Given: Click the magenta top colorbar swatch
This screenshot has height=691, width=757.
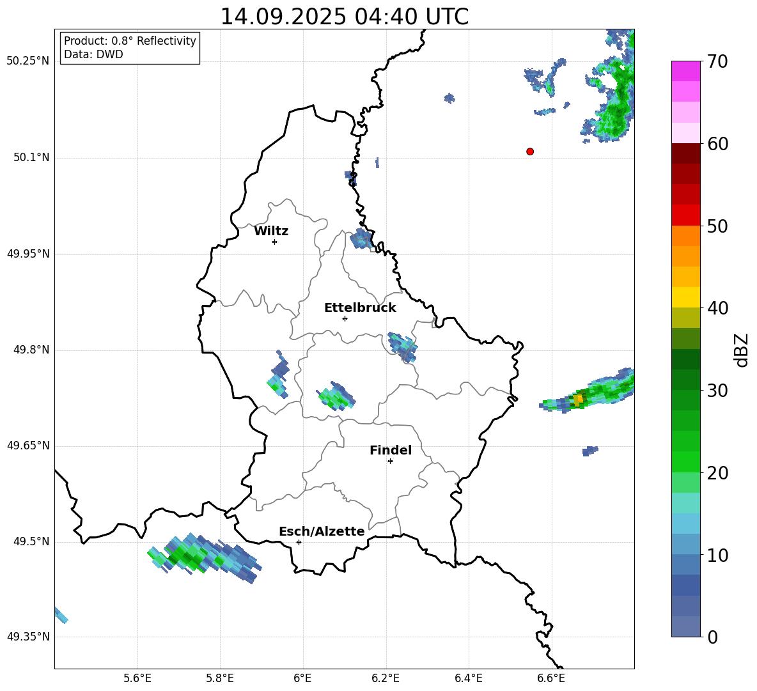Looking at the screenshot, I should coord(685,72).
